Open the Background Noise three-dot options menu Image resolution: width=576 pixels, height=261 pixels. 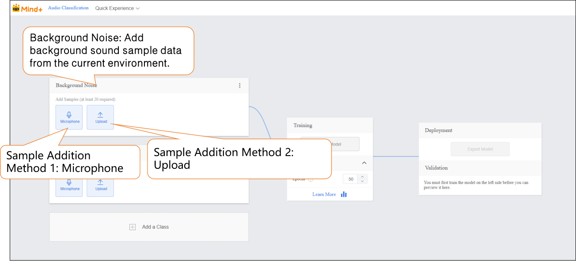click(239, 86)
